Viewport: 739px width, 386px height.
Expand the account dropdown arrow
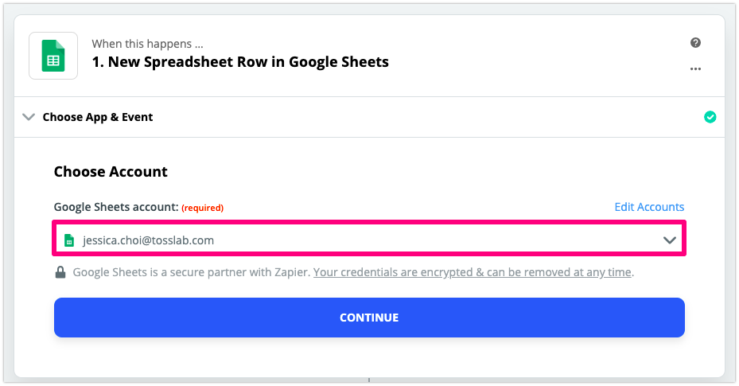point(669,240)
